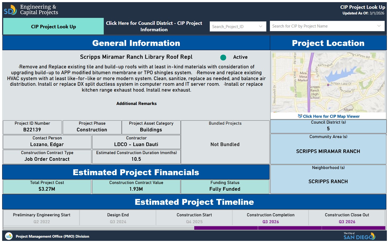The height and width of the screenshot is (243, 389).
Task: Click the Project ID Number B22139 card
Action: click(x=32, y=127)
